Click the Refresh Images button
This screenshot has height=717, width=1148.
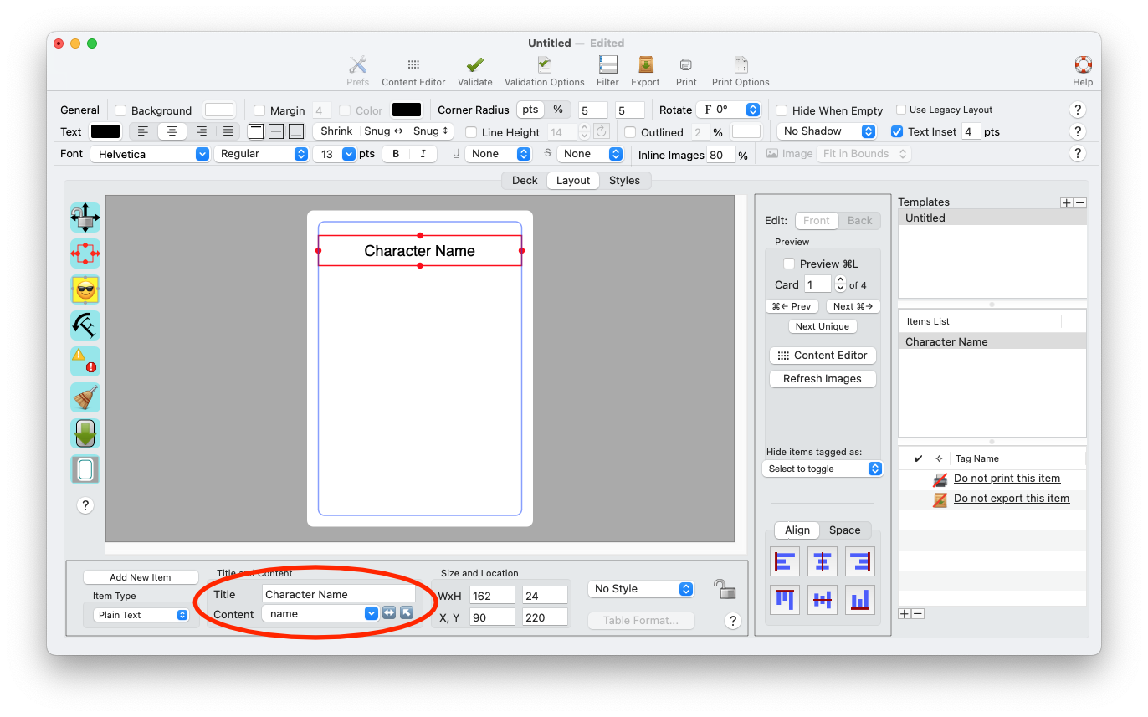pyautogui.click(x=823, y=379)
